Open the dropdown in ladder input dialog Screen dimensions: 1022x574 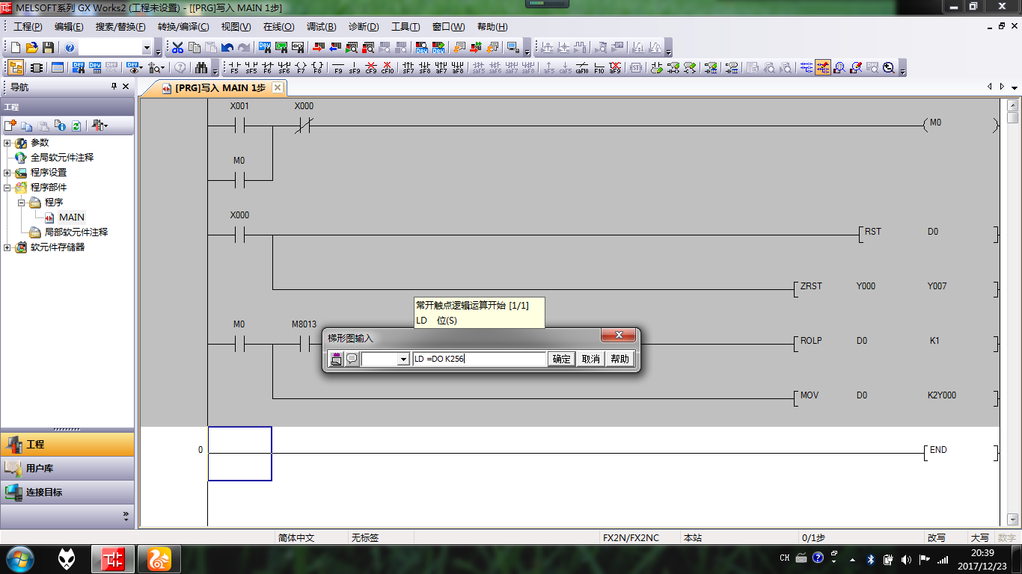403,359
